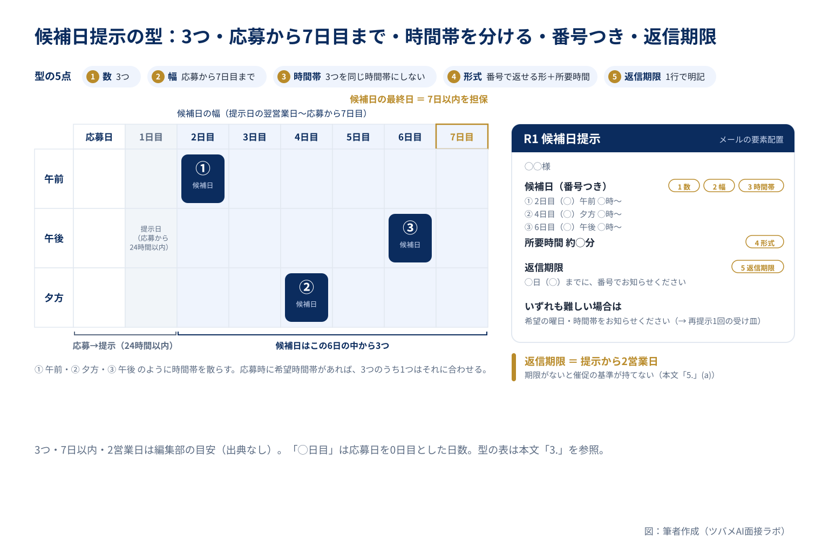
Task: Select the ① 候補日 block in the grid
Action: click(x=203, y=179)
